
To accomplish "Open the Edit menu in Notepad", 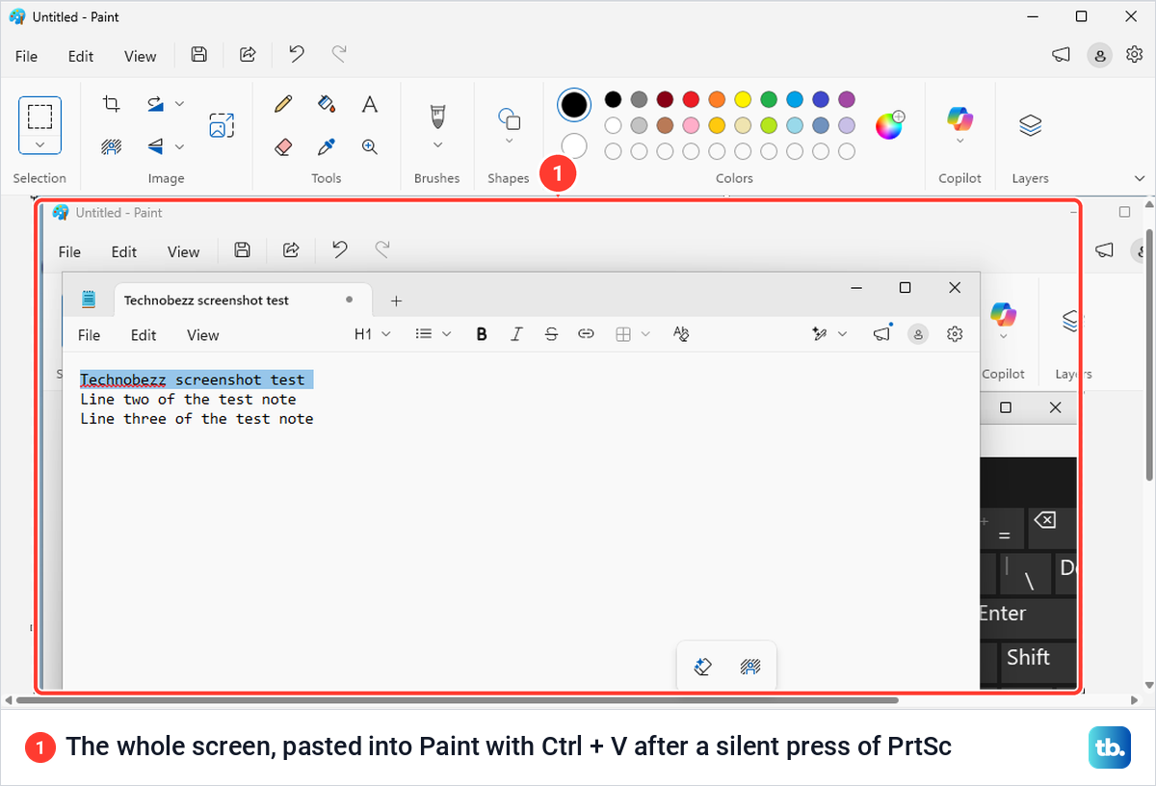I will (144, 335).
